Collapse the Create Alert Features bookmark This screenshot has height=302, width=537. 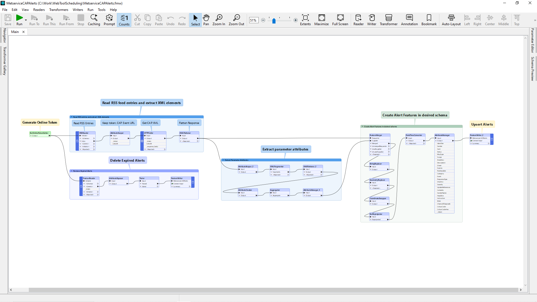pyautogui.click(x=363, y=126)
